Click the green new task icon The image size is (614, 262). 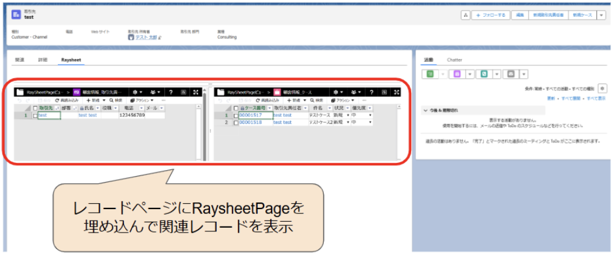point(430,74)
